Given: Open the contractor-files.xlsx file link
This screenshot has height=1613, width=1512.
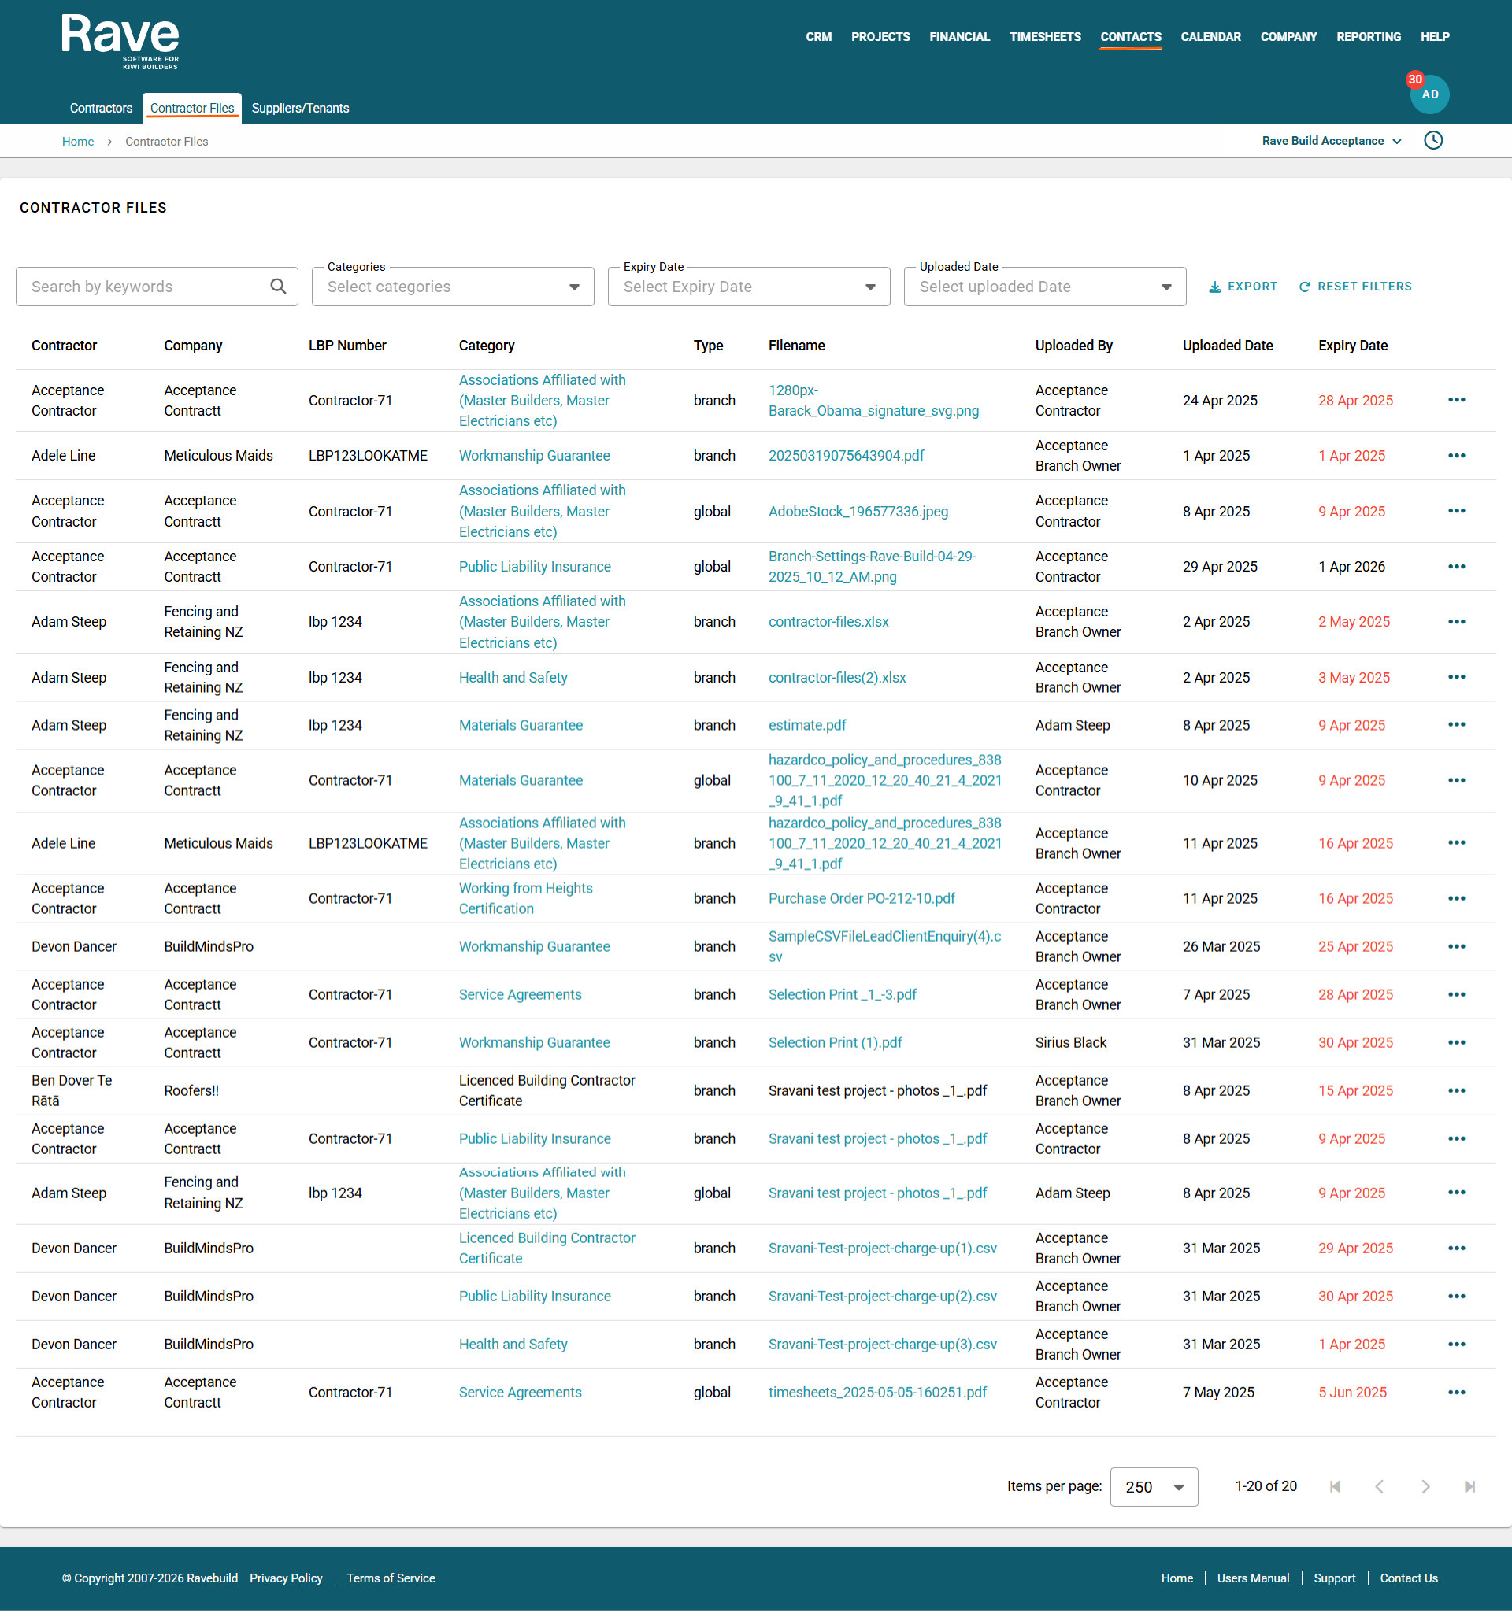Looking at the screenshot, I should (x=828, y=622).
